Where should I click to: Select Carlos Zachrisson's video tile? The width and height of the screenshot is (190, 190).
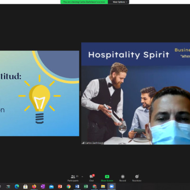pyautogui.click(x=135, y=94)
